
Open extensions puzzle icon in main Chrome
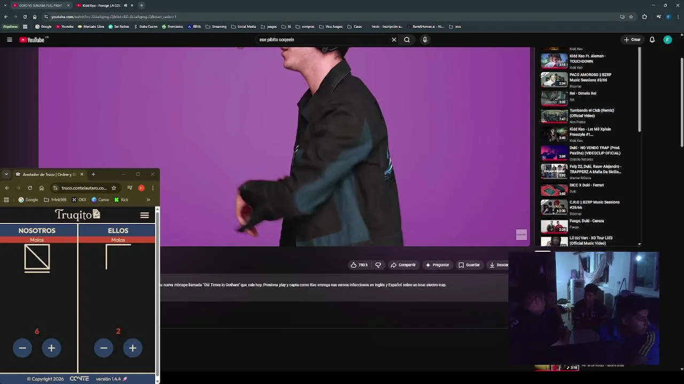click(x=644, y=17)
